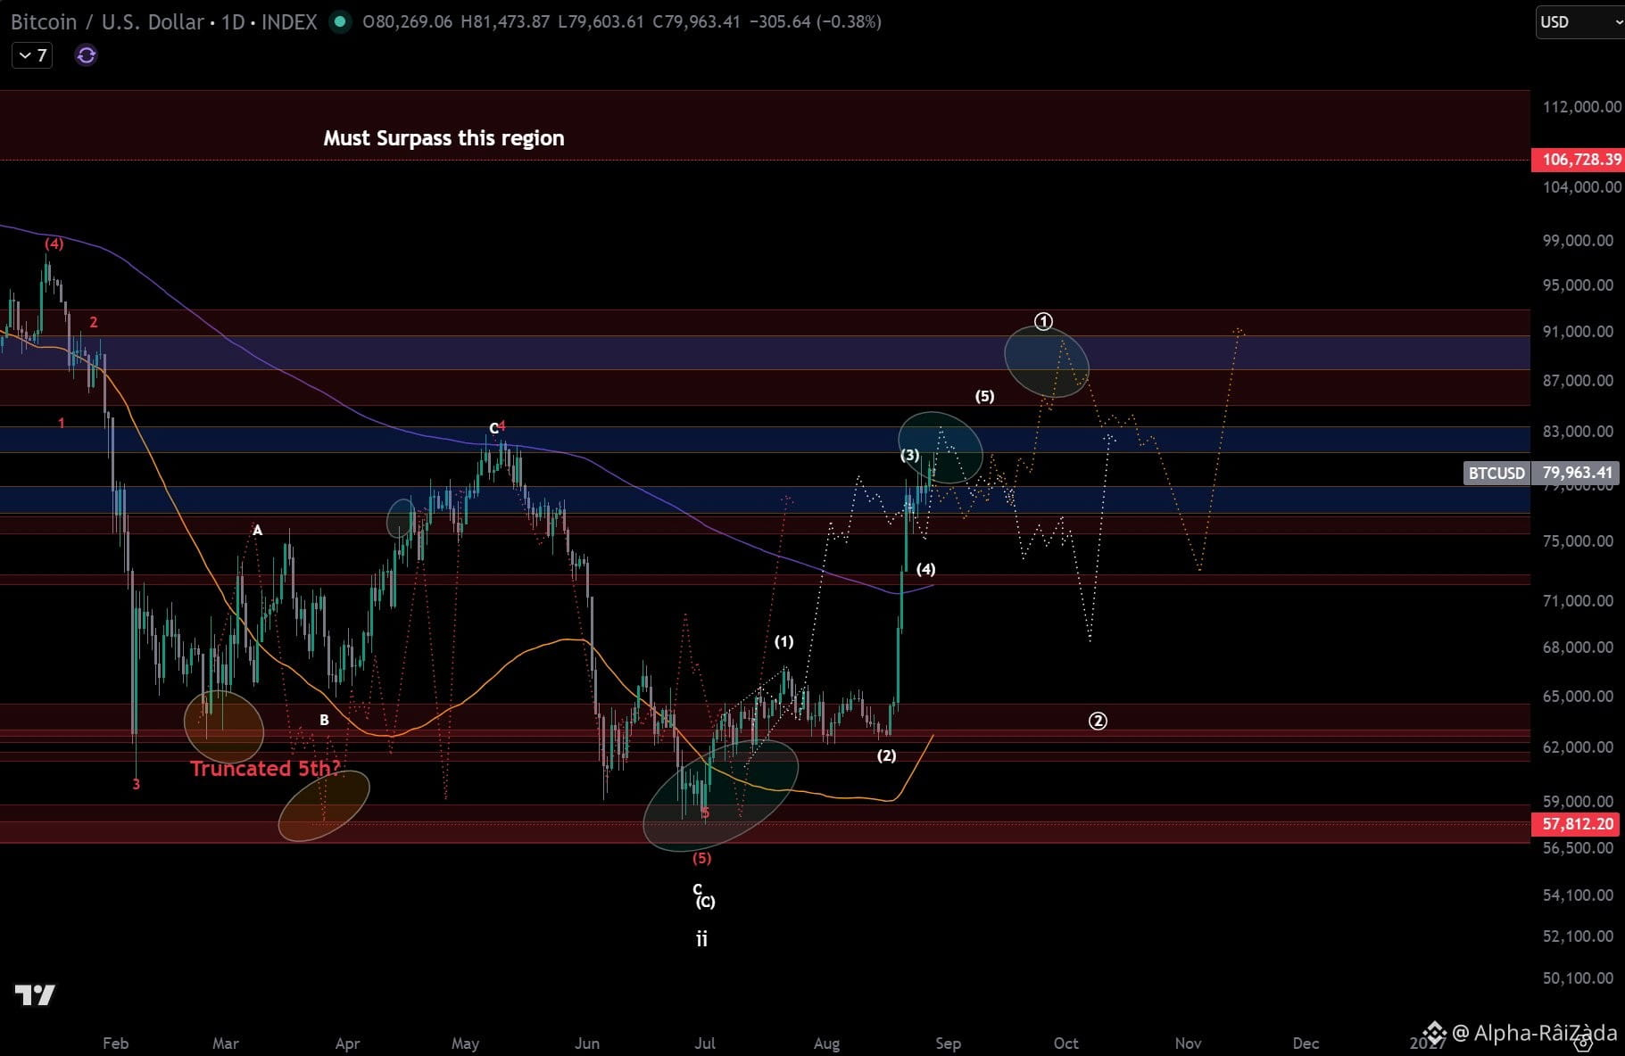Viewport: 1625px width, 1056px height.
Task: Click the 75,000.00 price axis label
Action: point(1578,541)
